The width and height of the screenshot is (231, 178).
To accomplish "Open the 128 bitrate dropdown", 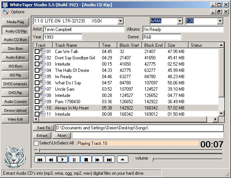I will click(x=220, y=21).
